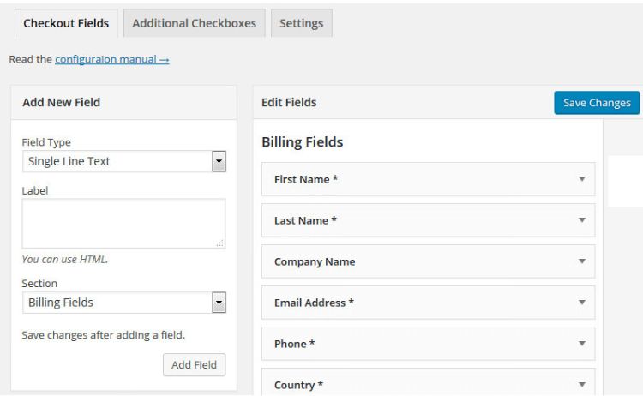The height and width of the screenshot is (396, 643).
Task: Open the configuration manual link
Action: (x=111, y=59)
